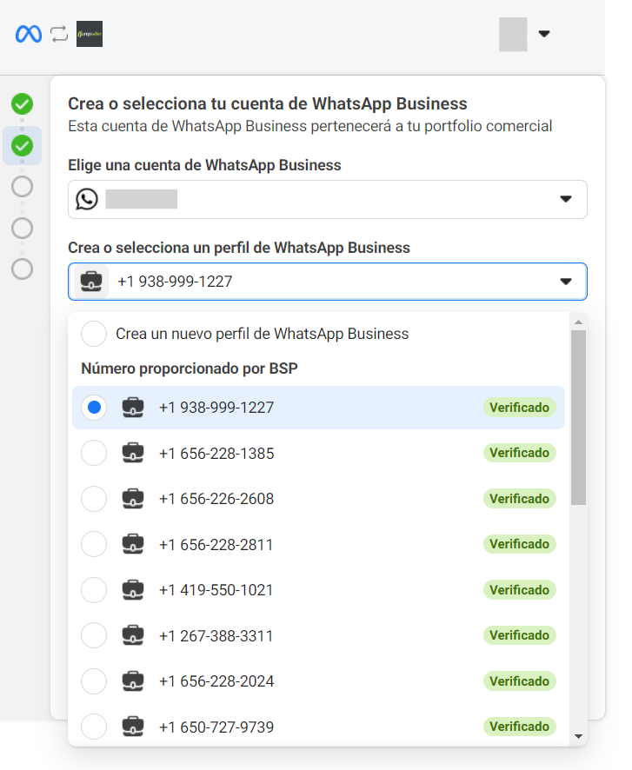
Task: Expand the Elige una cuenta dropdown
Action: pos(566,200)
